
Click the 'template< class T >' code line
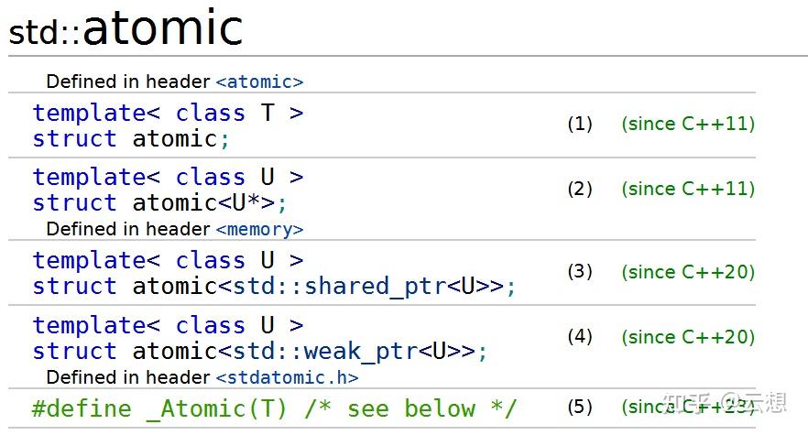(168, 113)
